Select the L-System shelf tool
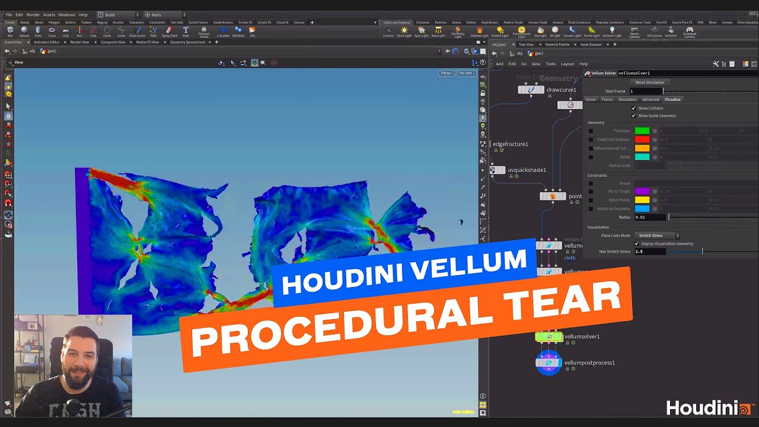 click(223, 31)
